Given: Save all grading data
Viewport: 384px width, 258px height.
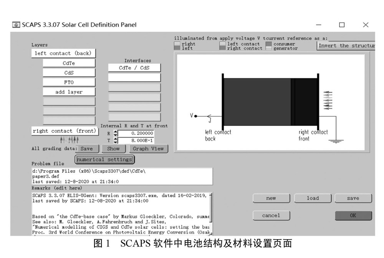Looking at the screenshot, I should tap(87, 149).
